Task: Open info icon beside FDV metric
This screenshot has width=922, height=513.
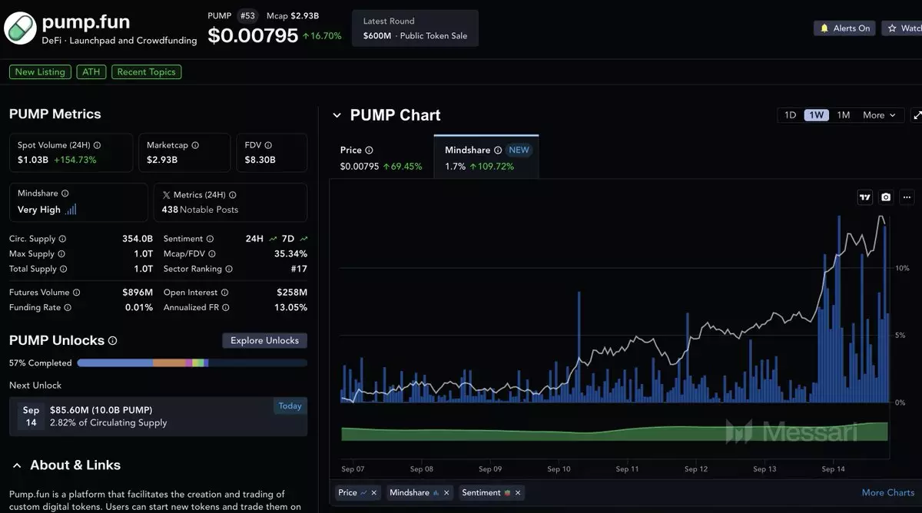Action: point(268,145)
